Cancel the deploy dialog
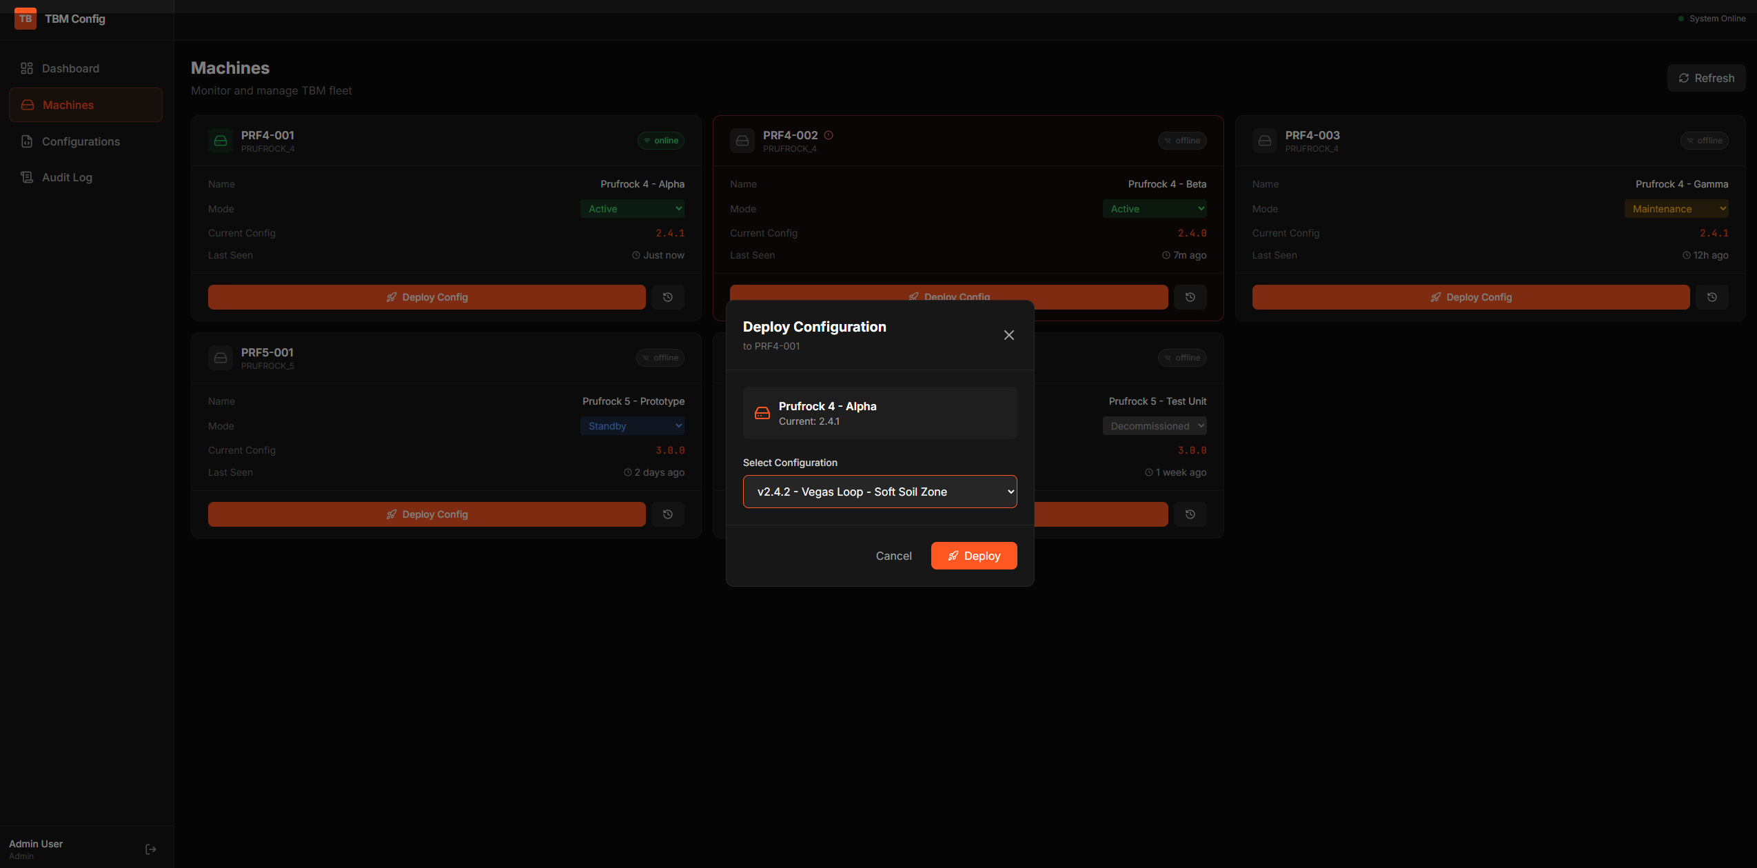 894,556
